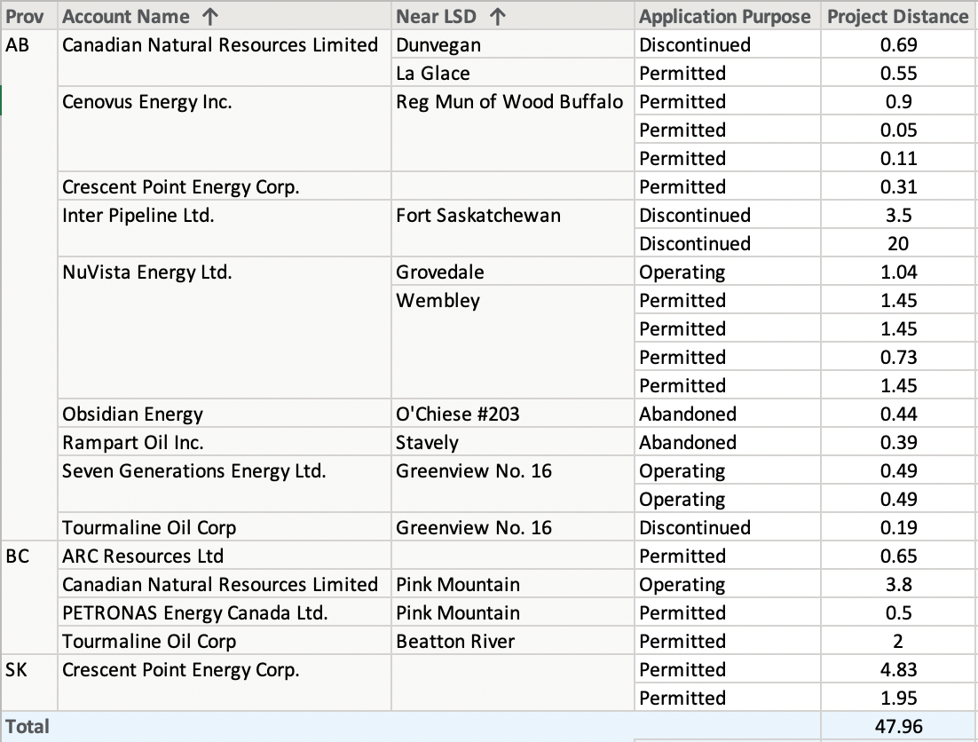
Task: Click the Project Distance column header
Action: point(897,16)
